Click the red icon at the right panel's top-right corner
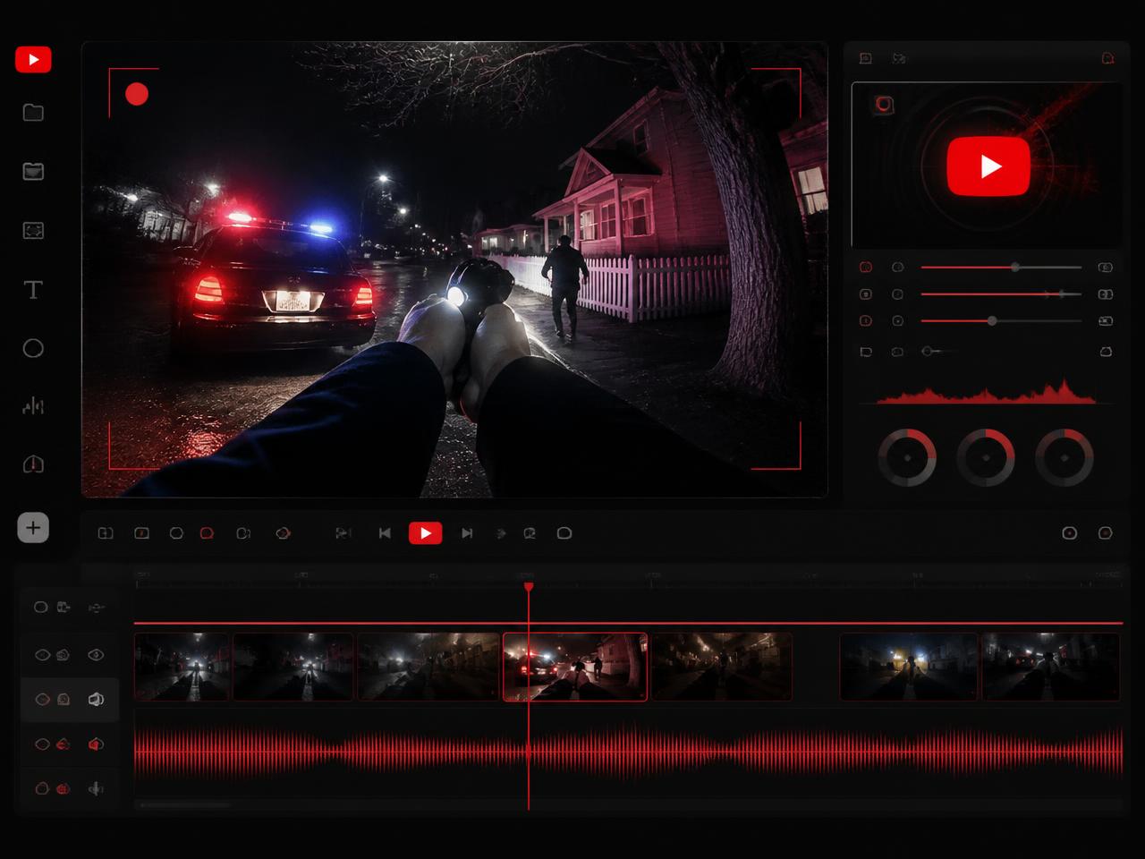Image resolution: width=1145 pixels, height=859 pixels. (x=1107, y=59)
